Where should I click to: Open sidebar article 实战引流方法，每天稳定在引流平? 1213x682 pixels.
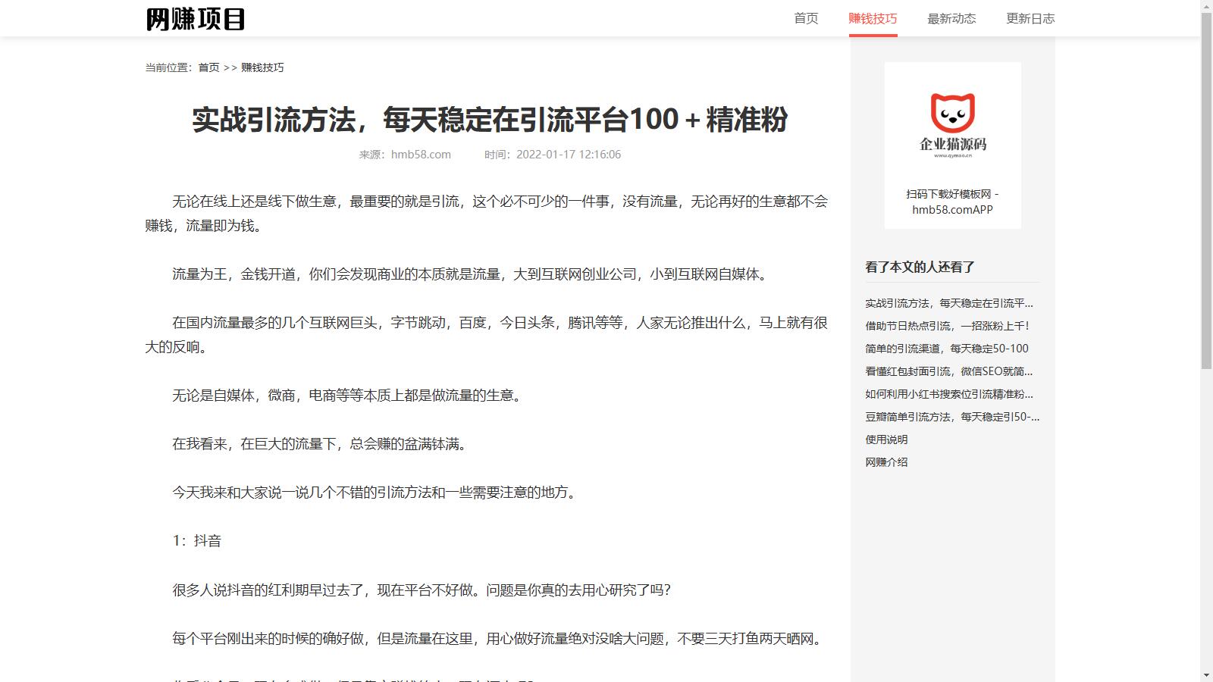(x=949, y=303)
